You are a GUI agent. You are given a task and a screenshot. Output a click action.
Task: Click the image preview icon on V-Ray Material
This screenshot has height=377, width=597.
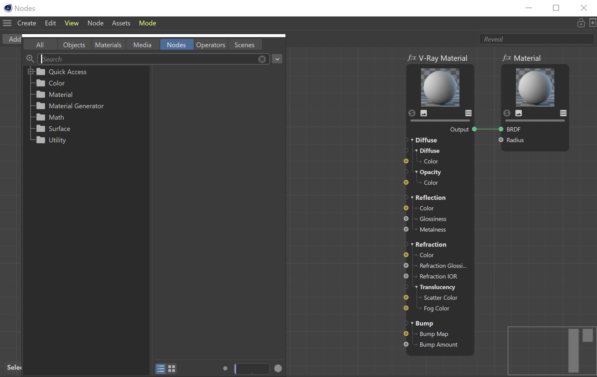424,113
